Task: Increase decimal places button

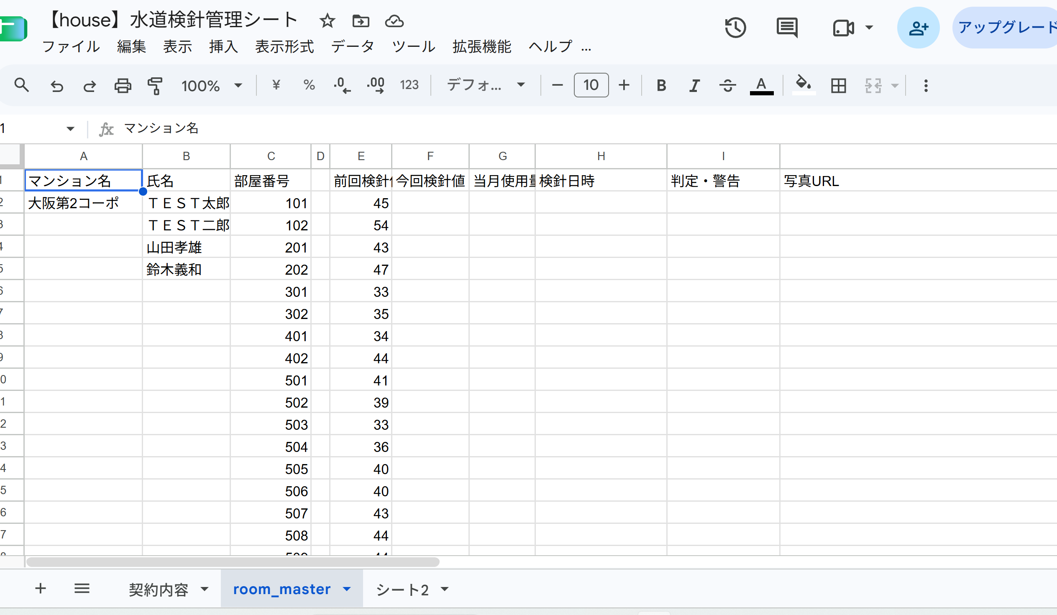Action: coord(376,86)
